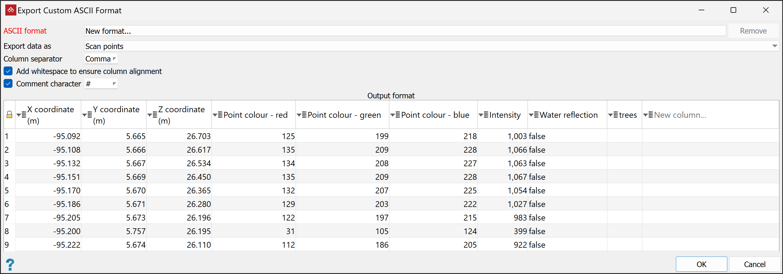This screenshot has height=274, width=783.
Task: Click the blue help question mark icon
Action: (10, 264)
